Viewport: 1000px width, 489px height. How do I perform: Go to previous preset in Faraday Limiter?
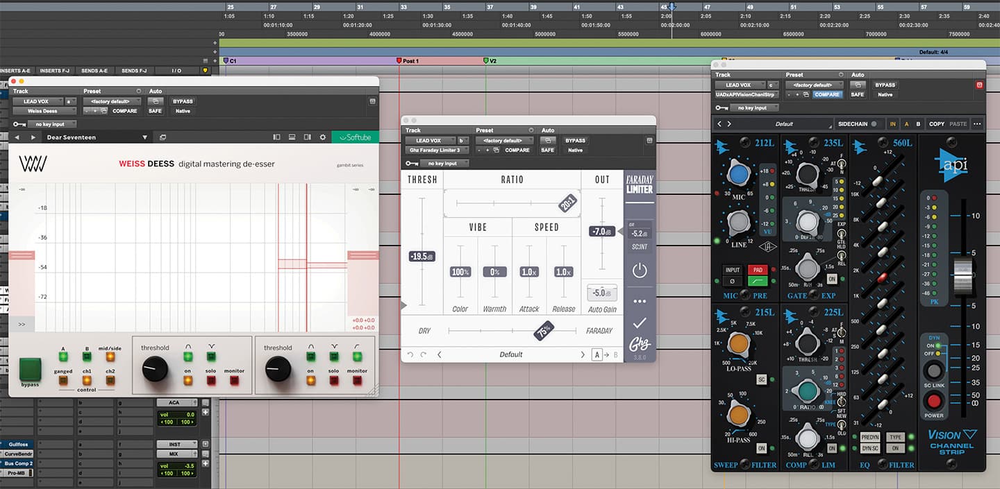[439, 354]
